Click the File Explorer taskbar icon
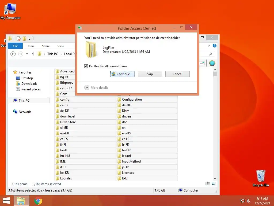274x206 pixels. coord(21,201)
